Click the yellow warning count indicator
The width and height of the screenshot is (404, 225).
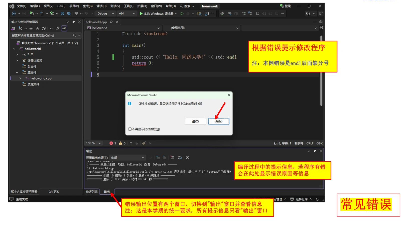click(122, 143)
